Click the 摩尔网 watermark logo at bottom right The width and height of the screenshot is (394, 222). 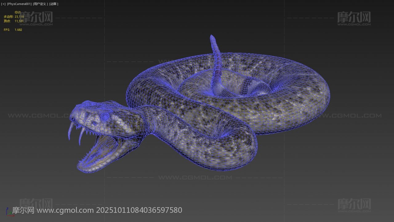tap(354, 204)
